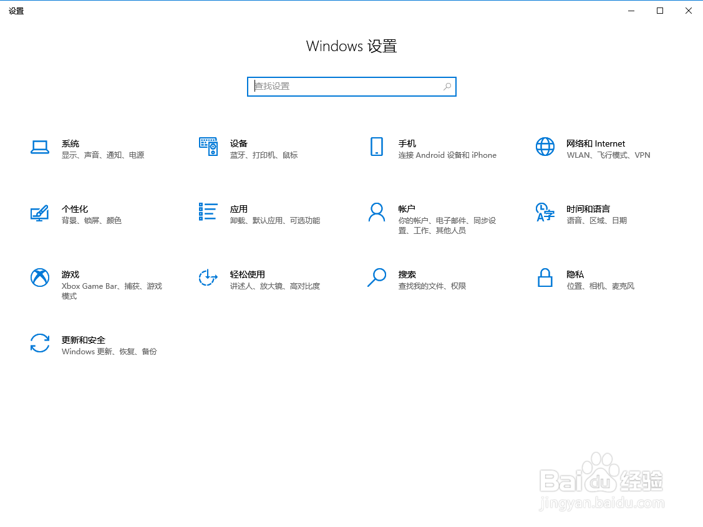The width and height of the screenshot is (703, 527).
Task: Open the 更新和安全 refresh arrows icon
Action: click(x=40, y=343)
